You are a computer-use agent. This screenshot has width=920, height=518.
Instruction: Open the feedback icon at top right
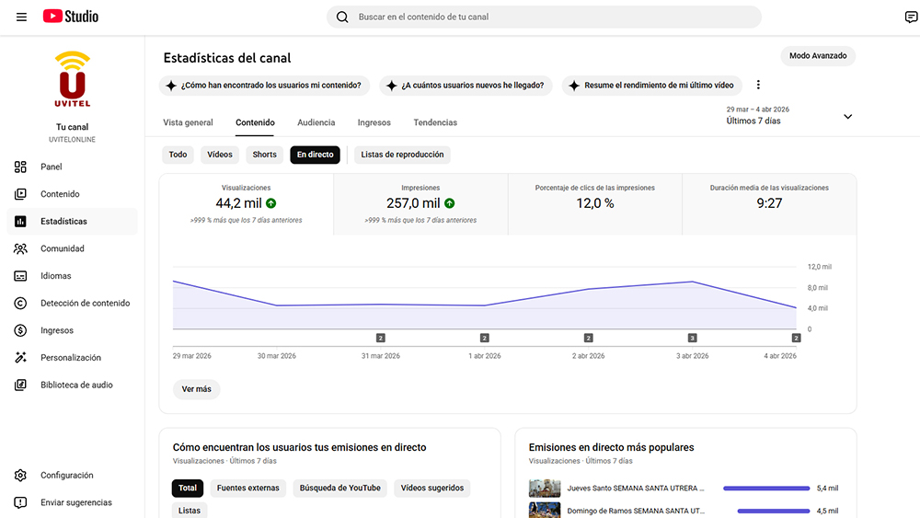click(911, 17)
